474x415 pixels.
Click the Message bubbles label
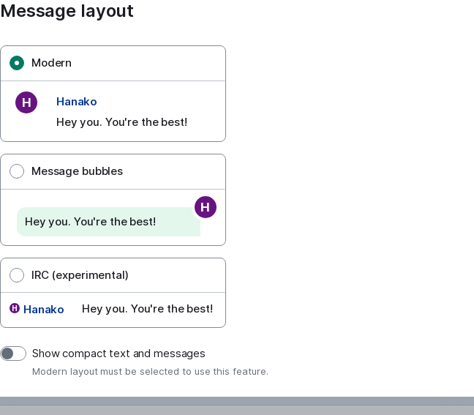(x=77, y=171)
